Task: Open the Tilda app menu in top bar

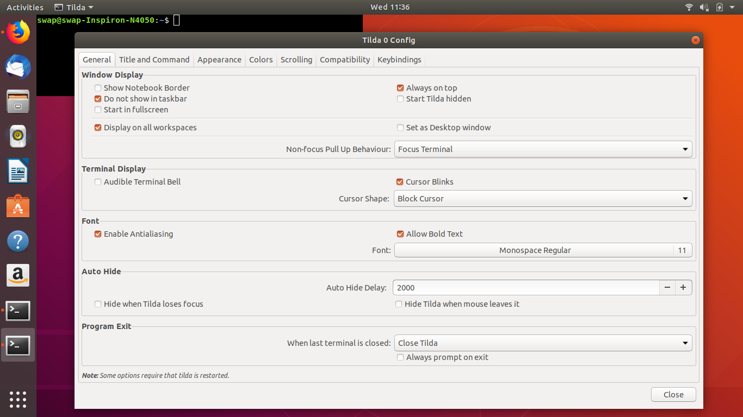Action: (x=74, y=7)
